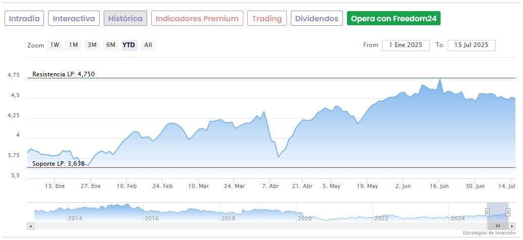Click the To date field
523x240 pixels.
pyautogui.click(x=471, y=45)
